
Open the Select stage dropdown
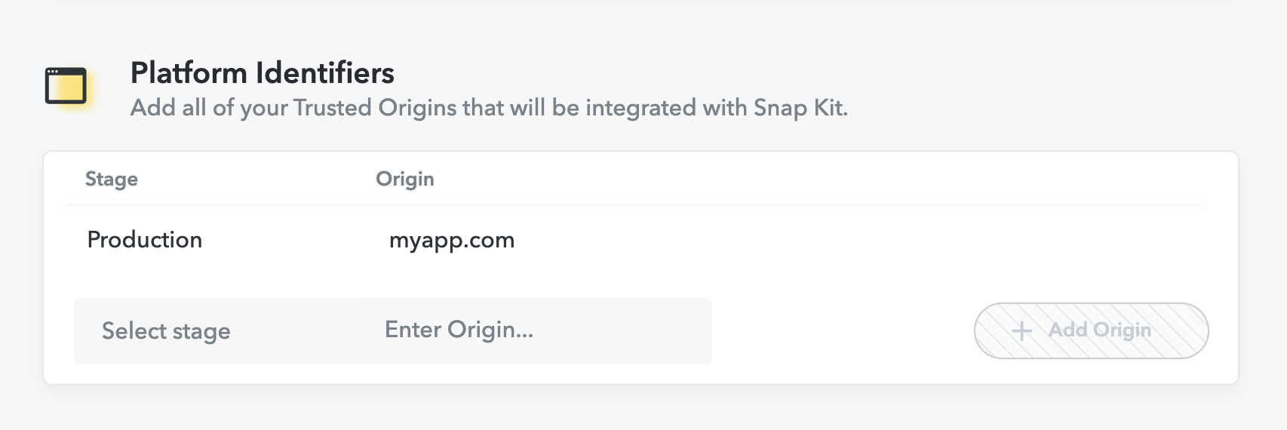(x=215, y=331)
